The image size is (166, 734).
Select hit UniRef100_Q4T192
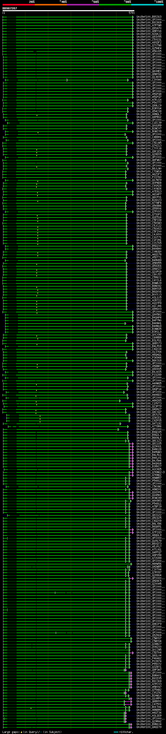149,423
